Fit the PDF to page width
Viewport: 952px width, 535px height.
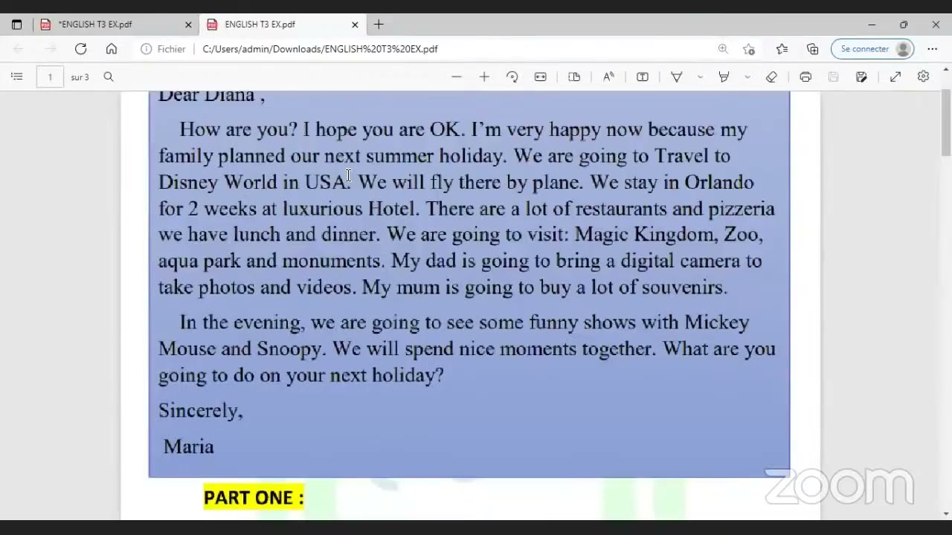tap(541, 77)
